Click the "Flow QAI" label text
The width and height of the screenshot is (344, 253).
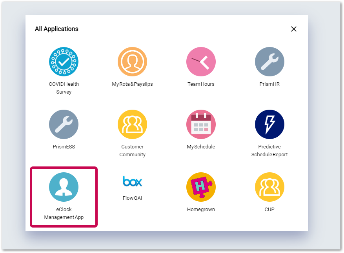pyautogui.click(x=132, y=198)
